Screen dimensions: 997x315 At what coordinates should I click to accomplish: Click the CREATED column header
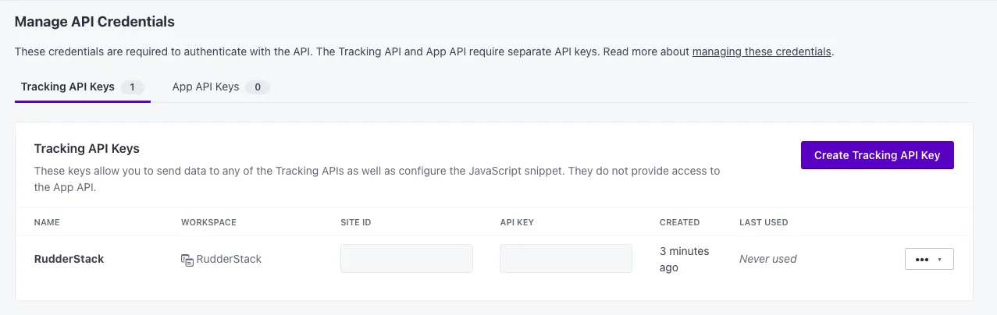point(679,222)
